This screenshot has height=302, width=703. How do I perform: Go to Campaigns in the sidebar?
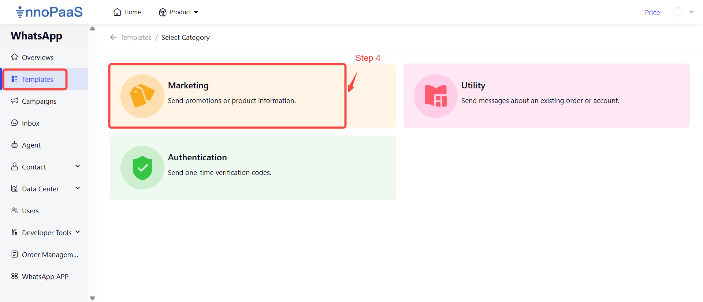44,101
